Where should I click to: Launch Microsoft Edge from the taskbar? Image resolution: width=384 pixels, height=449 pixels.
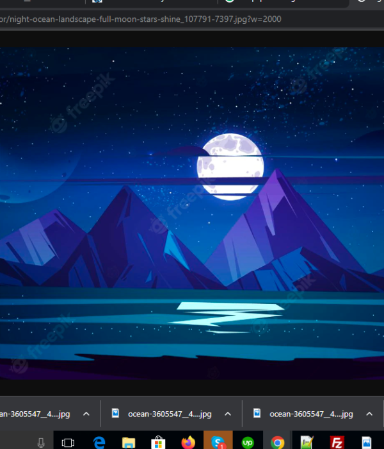tap(99, 443)
